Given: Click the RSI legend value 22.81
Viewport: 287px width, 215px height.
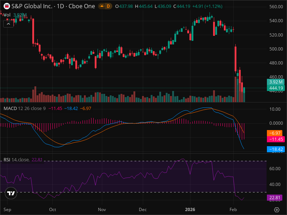Looking at the screenshot, I should pos(37,159).
